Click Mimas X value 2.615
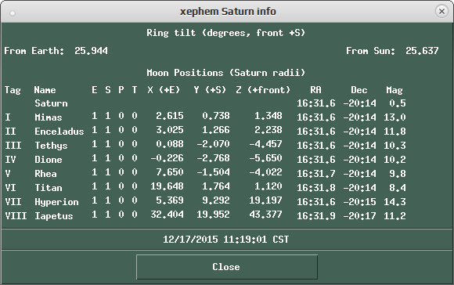This screenshot has width=454, height=285. pyautogui.click(x=170, y=116)
